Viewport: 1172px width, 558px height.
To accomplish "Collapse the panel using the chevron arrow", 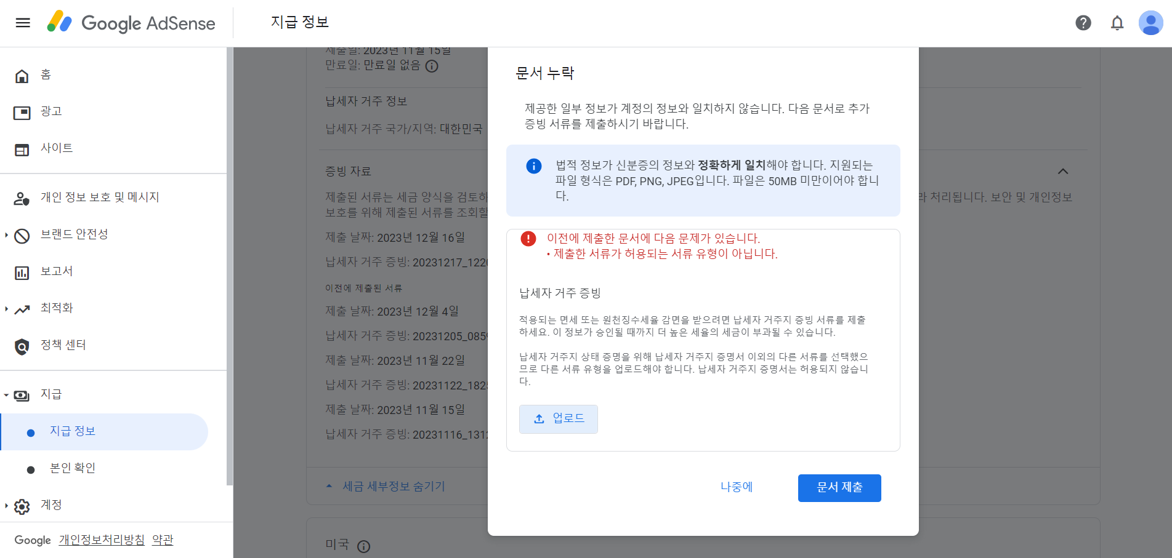I will 1064,172.
